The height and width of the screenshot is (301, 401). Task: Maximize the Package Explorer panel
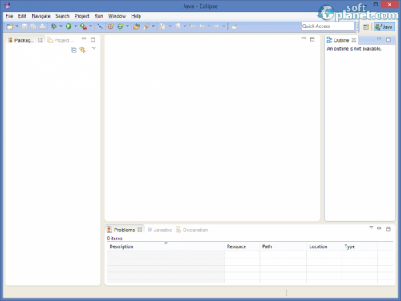[93, 39]
